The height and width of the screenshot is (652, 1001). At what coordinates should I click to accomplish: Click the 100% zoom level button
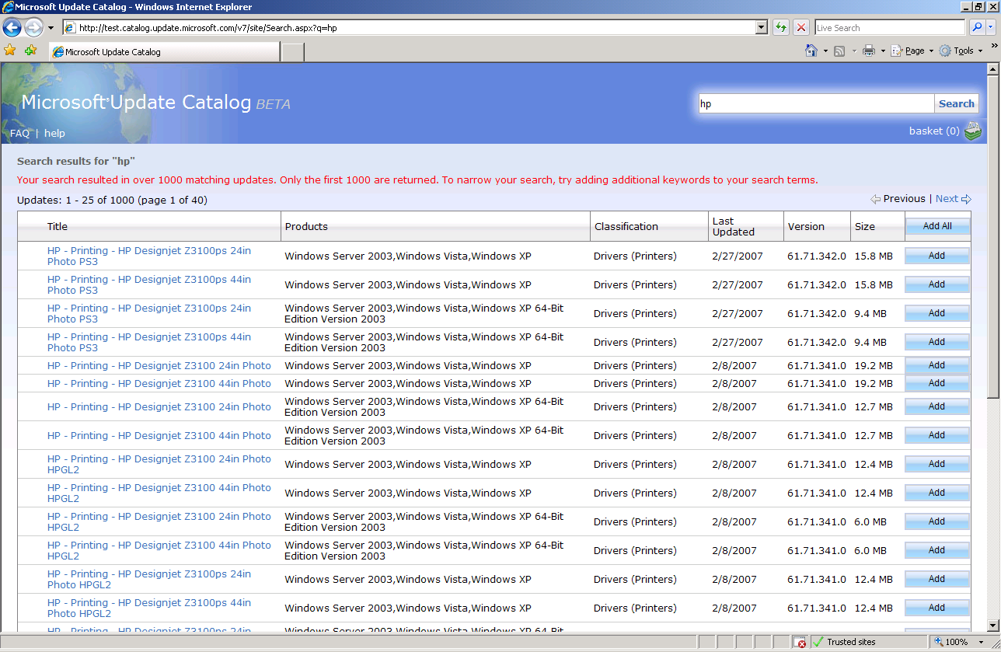pos(950,642)
